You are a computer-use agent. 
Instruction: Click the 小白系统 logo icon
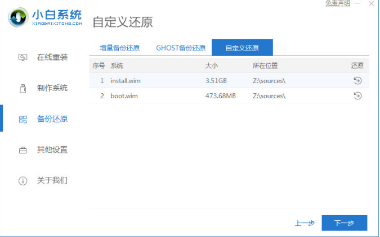tap(18, 17)
